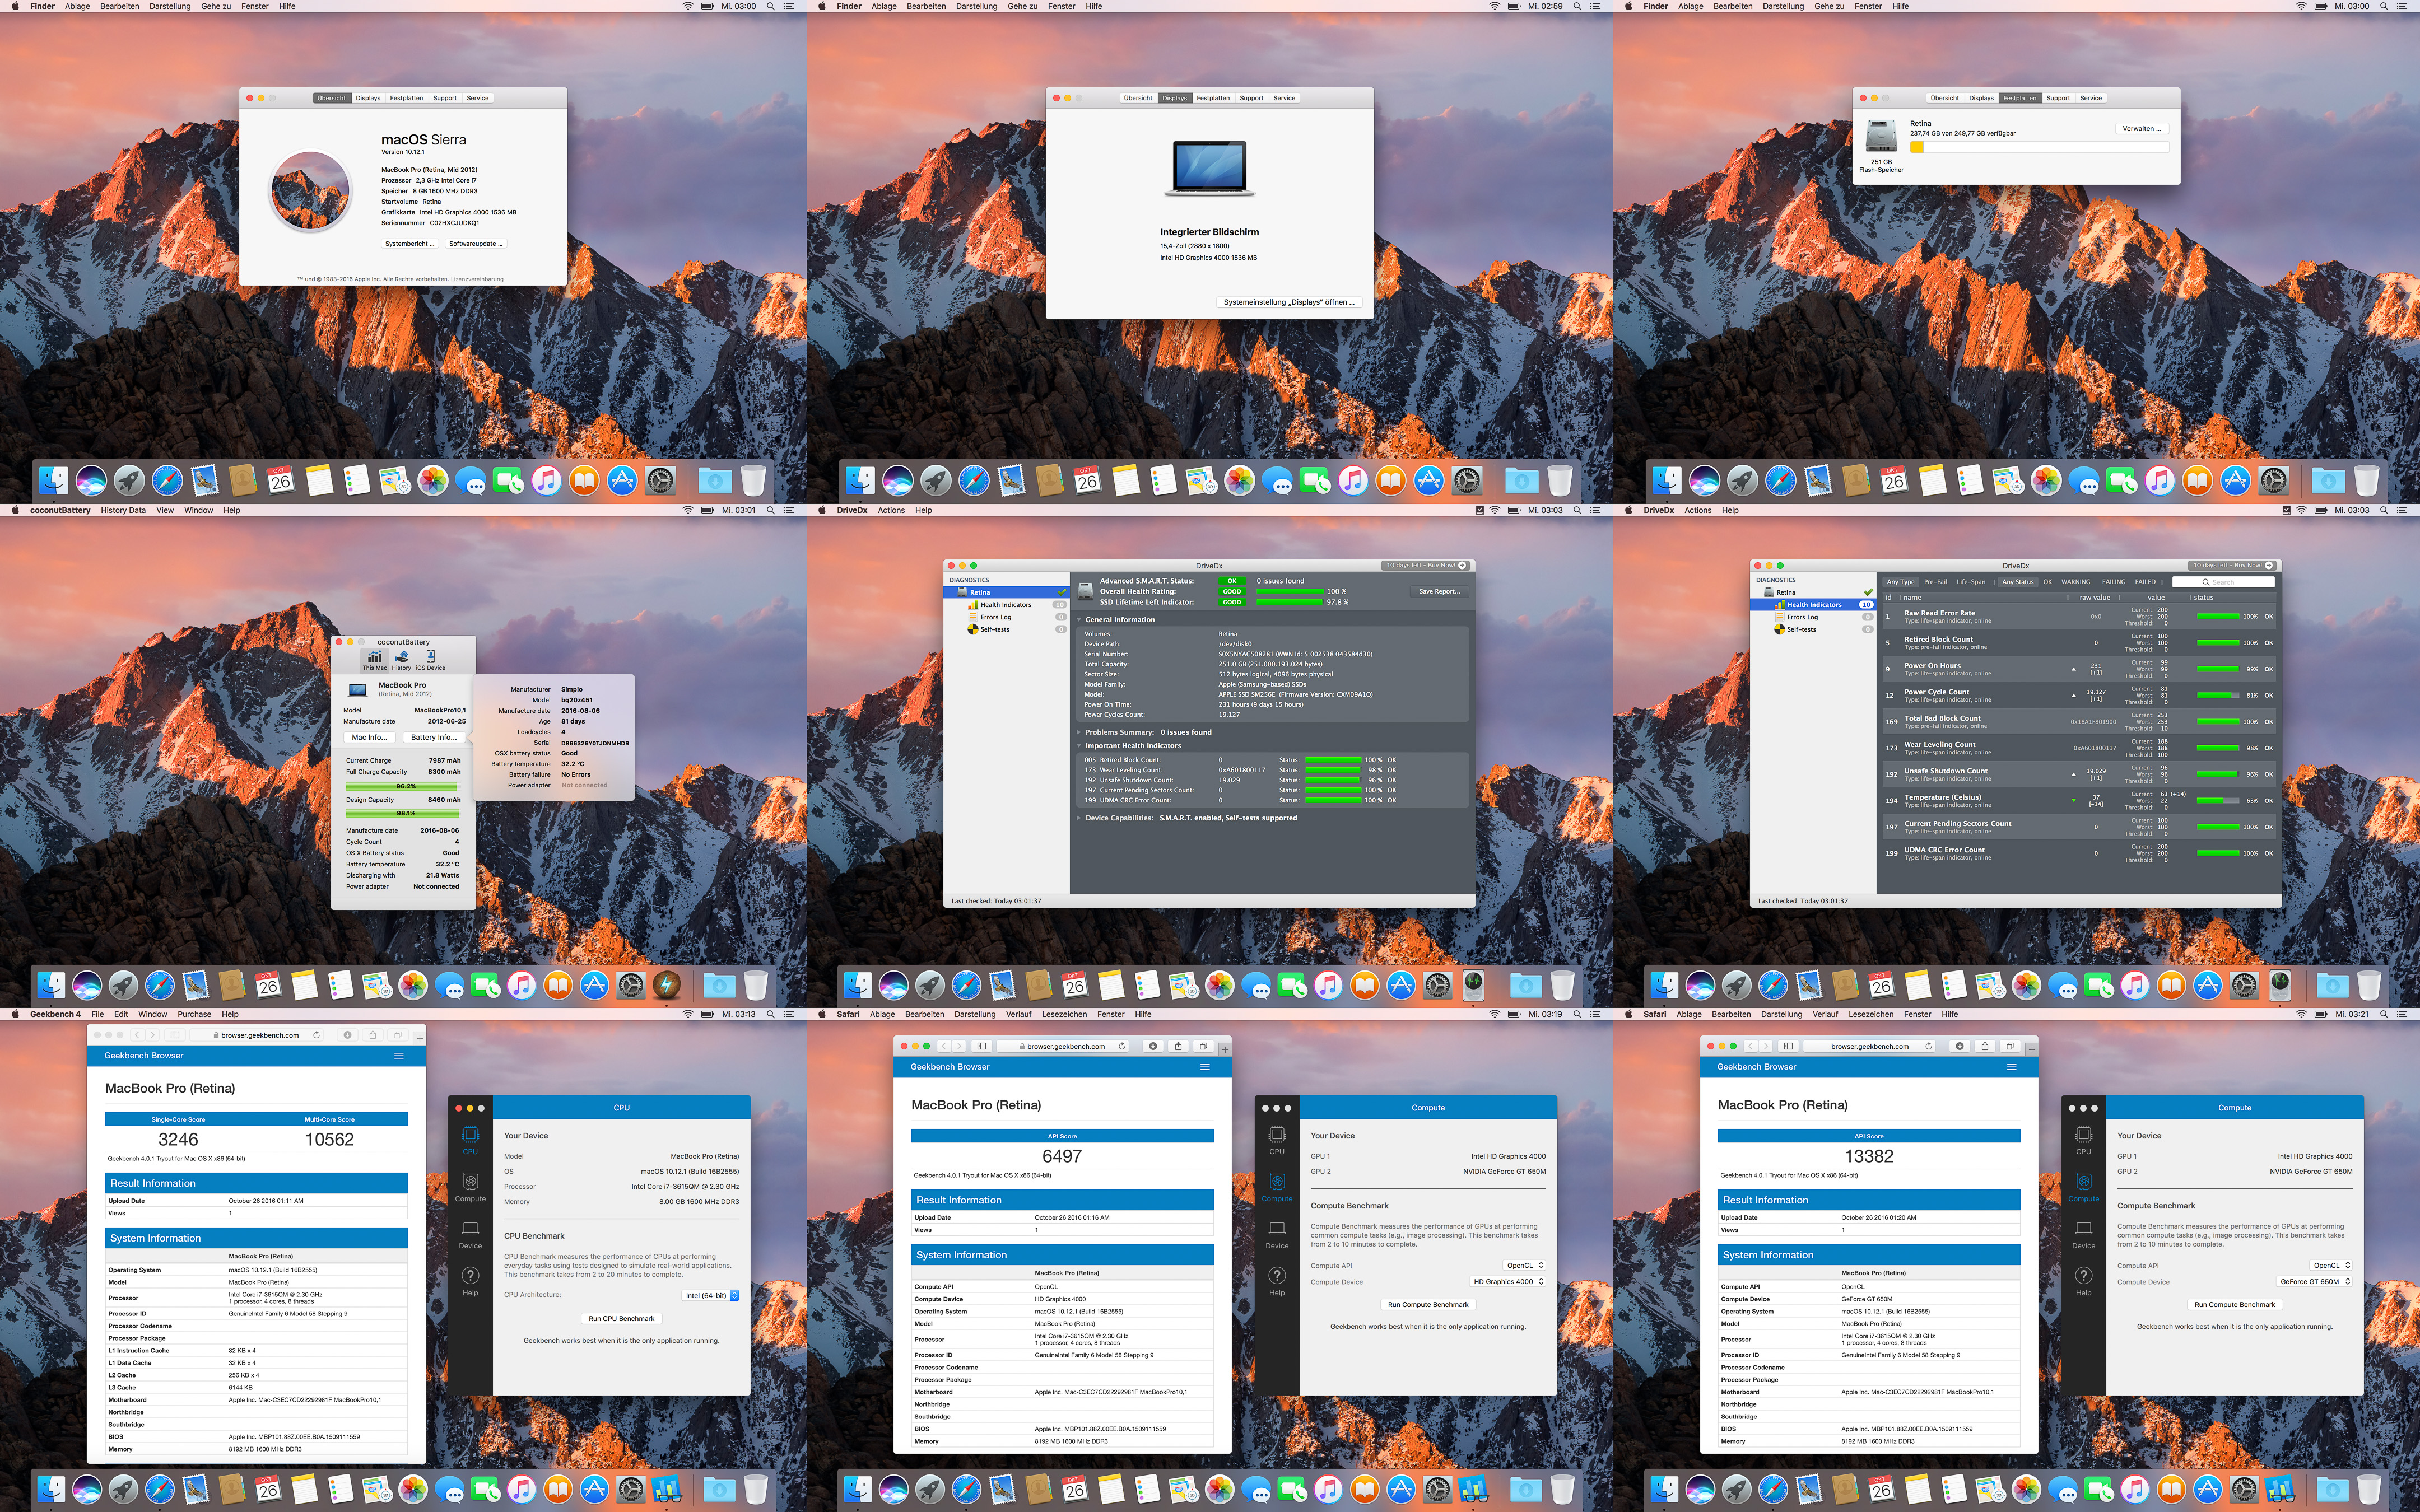Expand the Problems Summary section in DriveDx

tap(1079, 732)
